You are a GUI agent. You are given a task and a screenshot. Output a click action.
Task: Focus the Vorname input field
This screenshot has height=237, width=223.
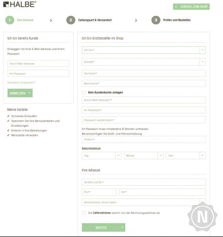click(x=144, y=73)
